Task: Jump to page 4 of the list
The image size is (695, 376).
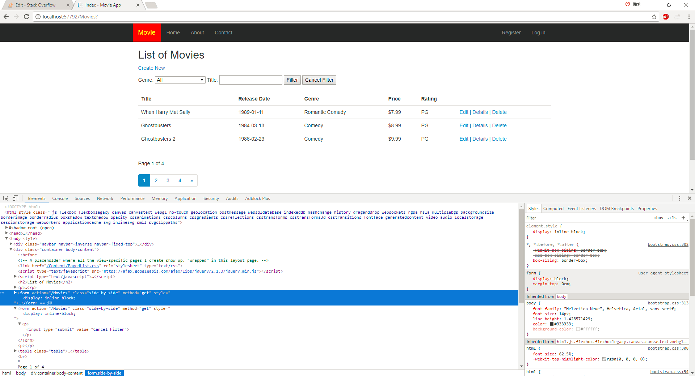Action: click(180, 180)
